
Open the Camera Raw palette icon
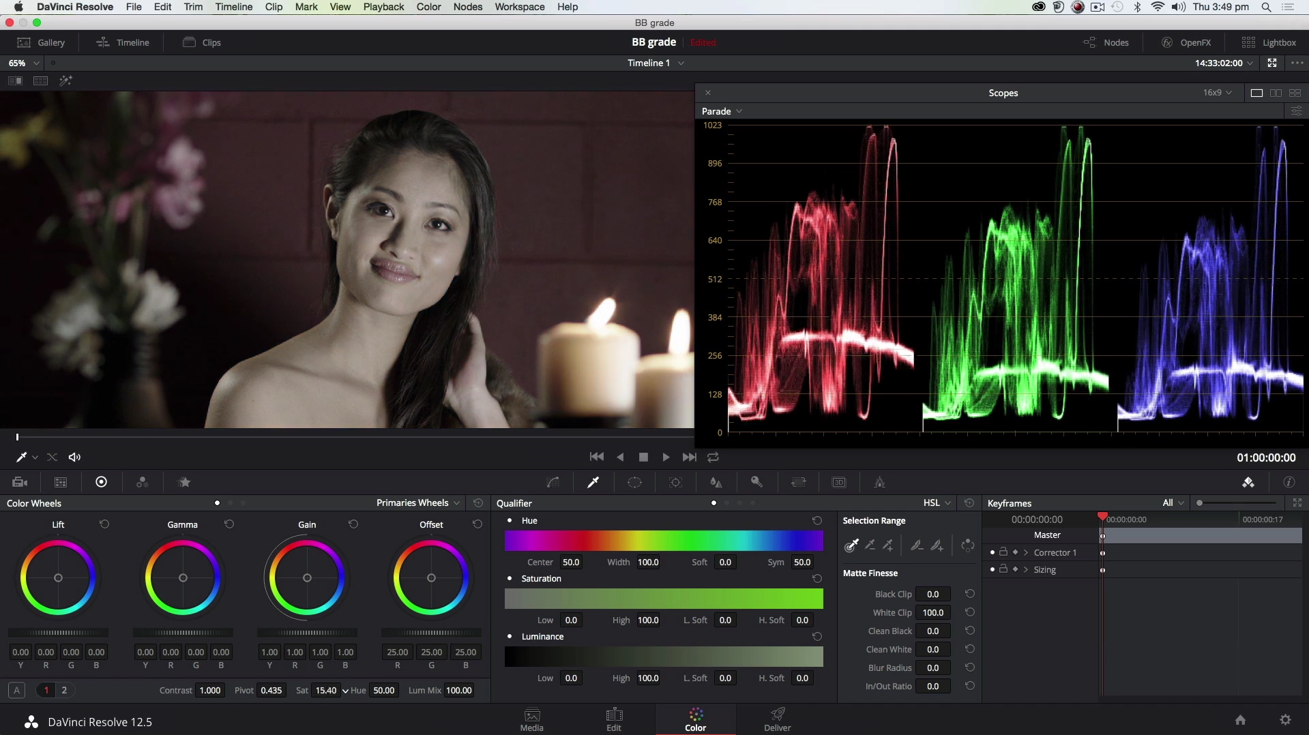(20, 482)
